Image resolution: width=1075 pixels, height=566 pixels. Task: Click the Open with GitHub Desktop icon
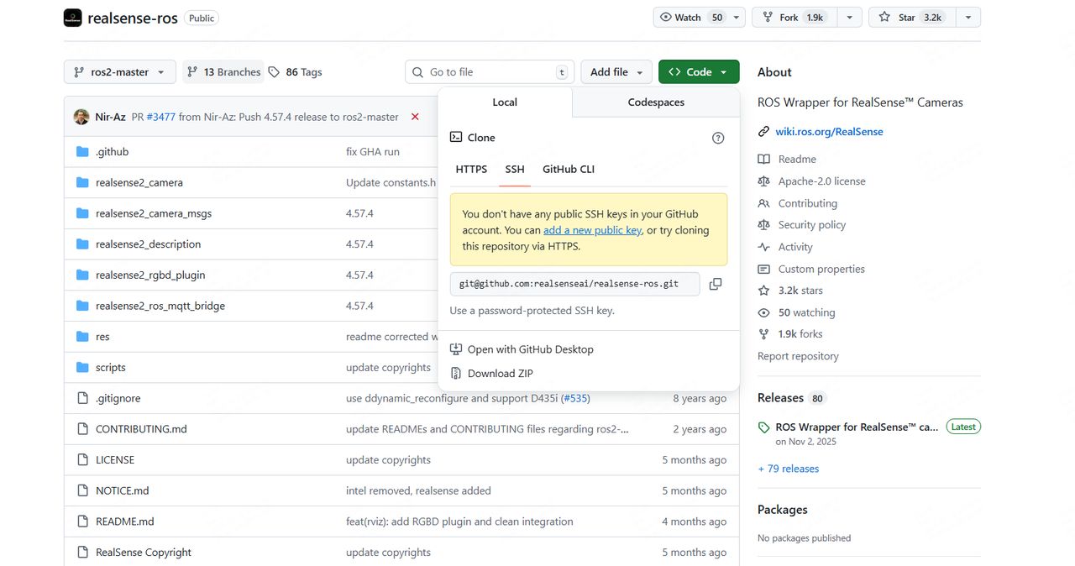pyautogui.click(x=456, y=349)
